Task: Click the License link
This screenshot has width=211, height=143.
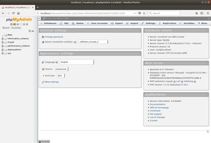Action: 153,121
